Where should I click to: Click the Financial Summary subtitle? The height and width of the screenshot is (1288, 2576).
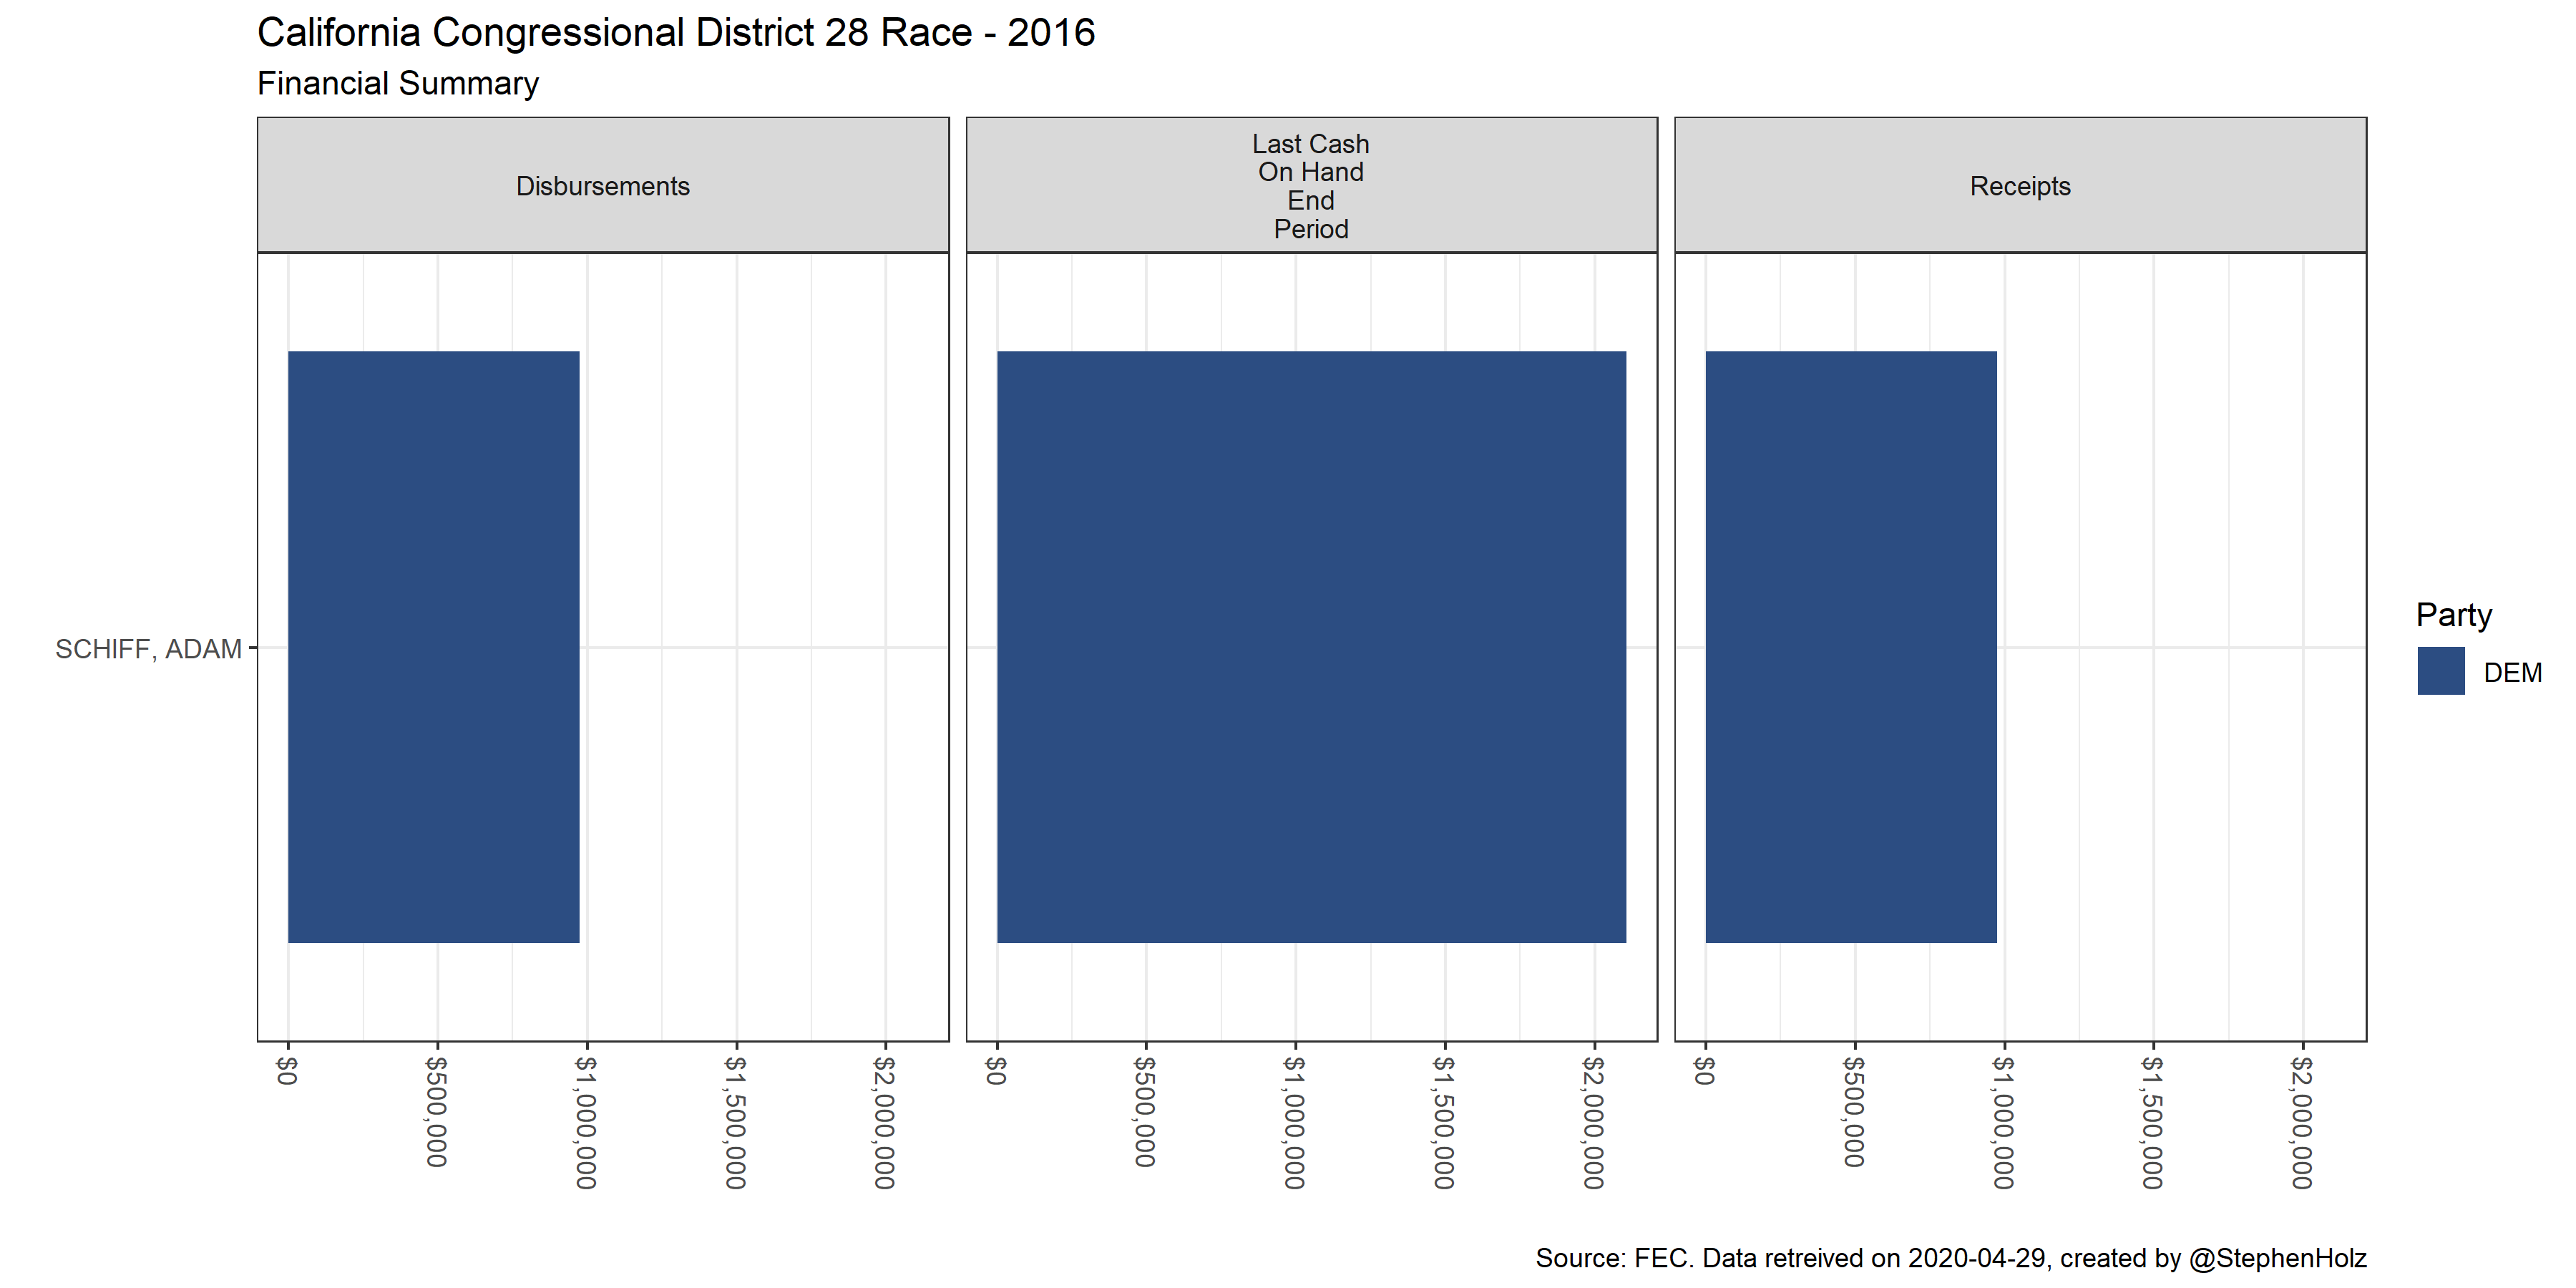pos(397,83)
